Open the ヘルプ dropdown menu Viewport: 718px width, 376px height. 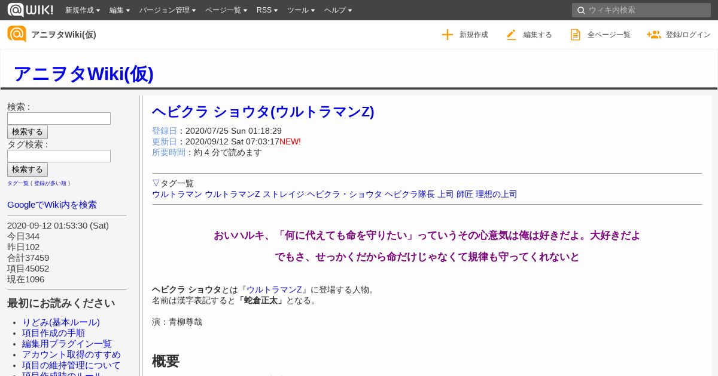(x=338, y=10)
